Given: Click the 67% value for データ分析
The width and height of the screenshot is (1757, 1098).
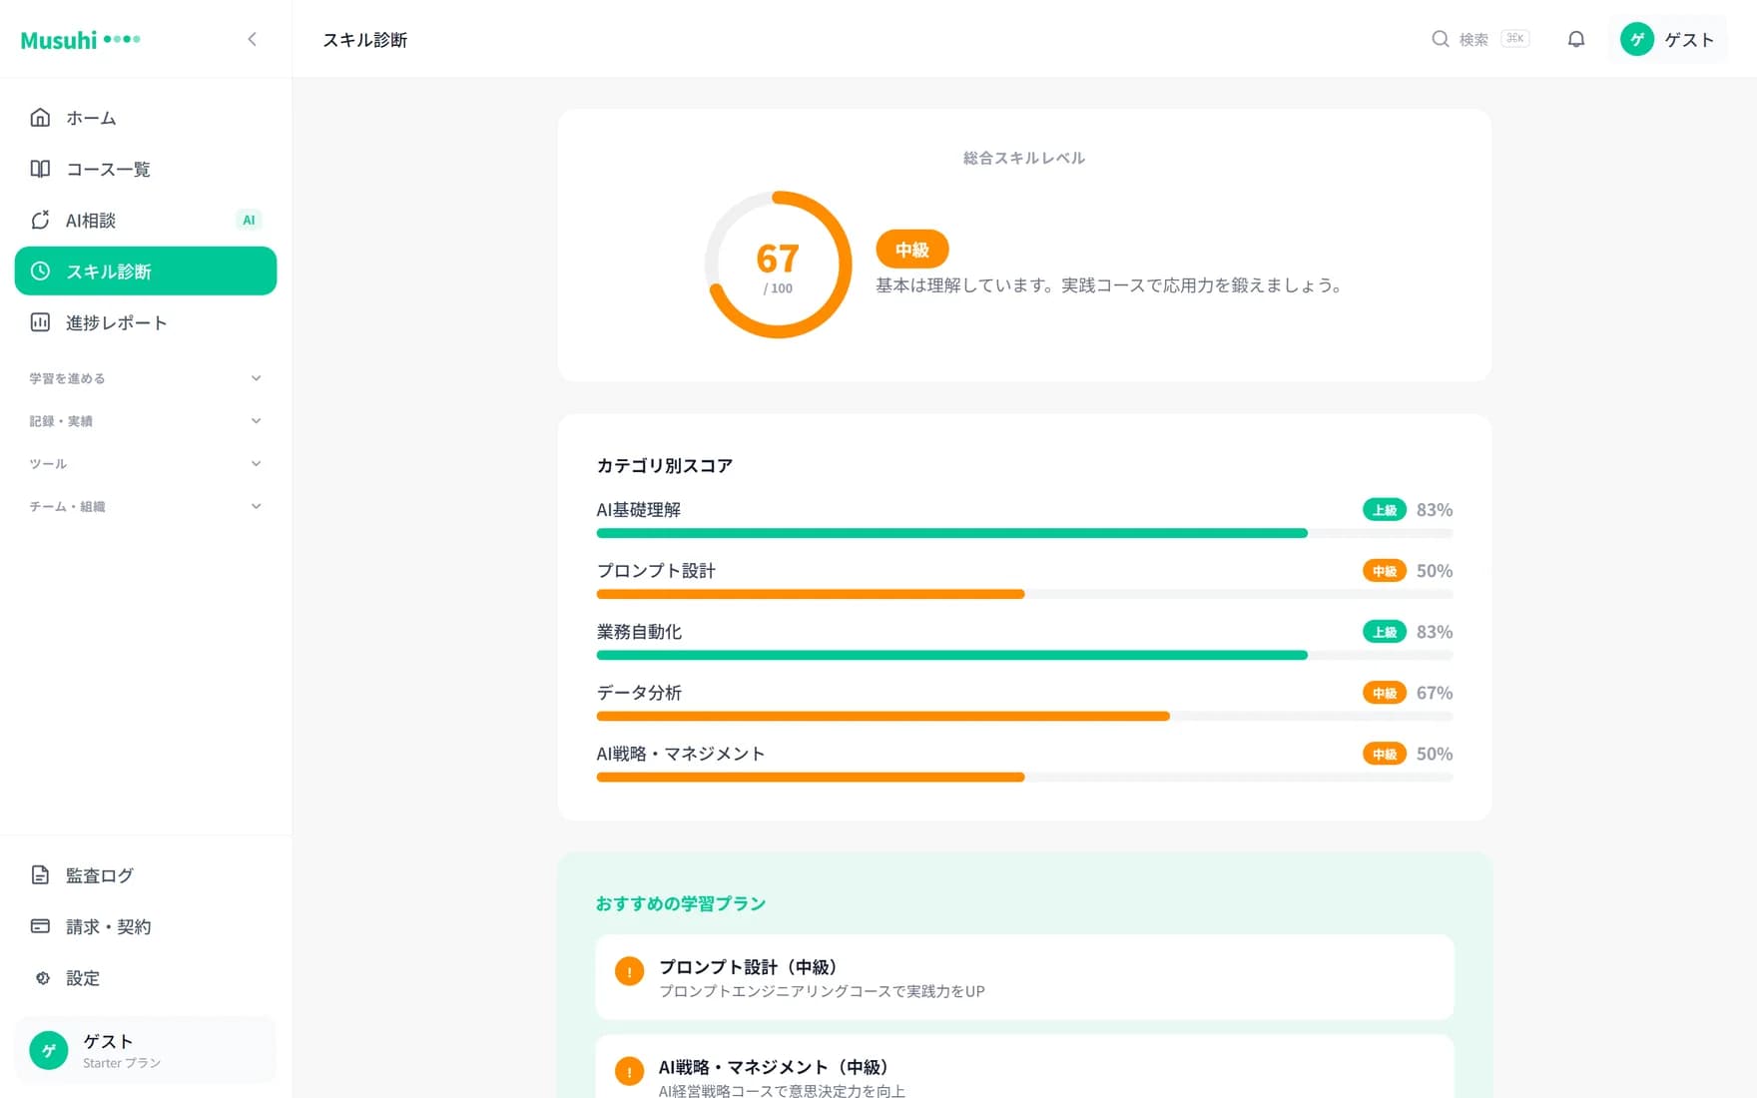Looking at the screenshot, I should tap(1435, 693).
